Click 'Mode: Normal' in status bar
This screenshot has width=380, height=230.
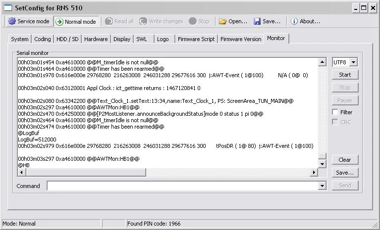(19, 224)
